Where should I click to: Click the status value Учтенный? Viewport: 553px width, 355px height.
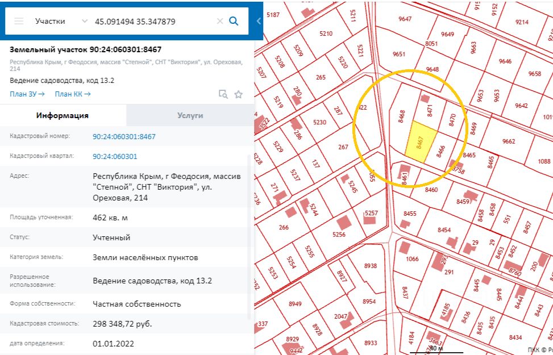(x=111, y=237)
